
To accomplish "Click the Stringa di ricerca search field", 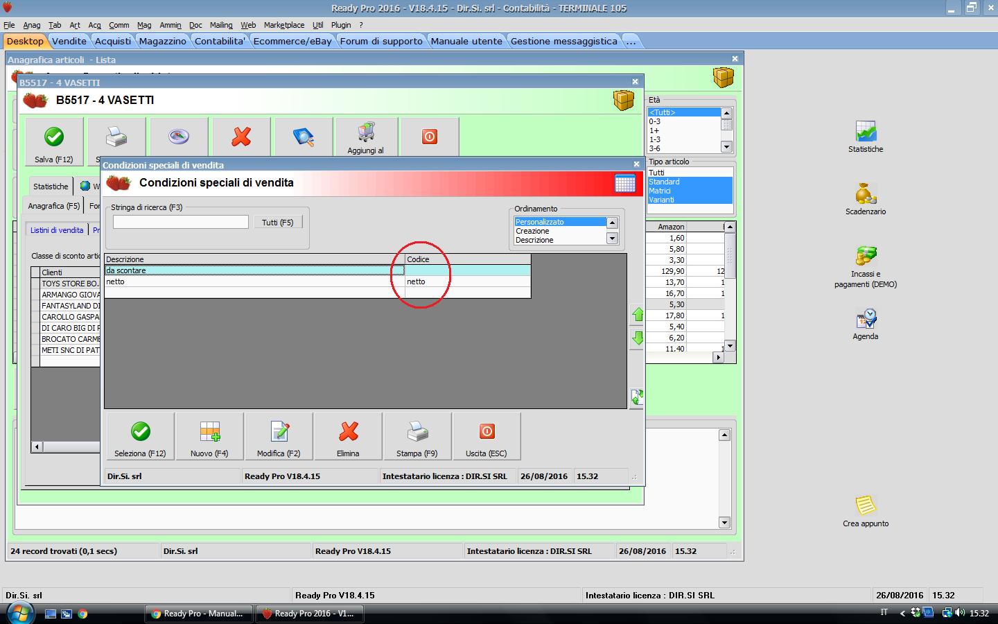I will pos(181,222).
